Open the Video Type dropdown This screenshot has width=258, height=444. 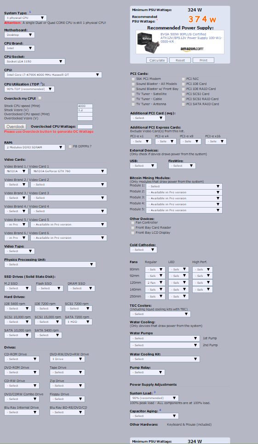pyautogui.click(x=20, y=251)
